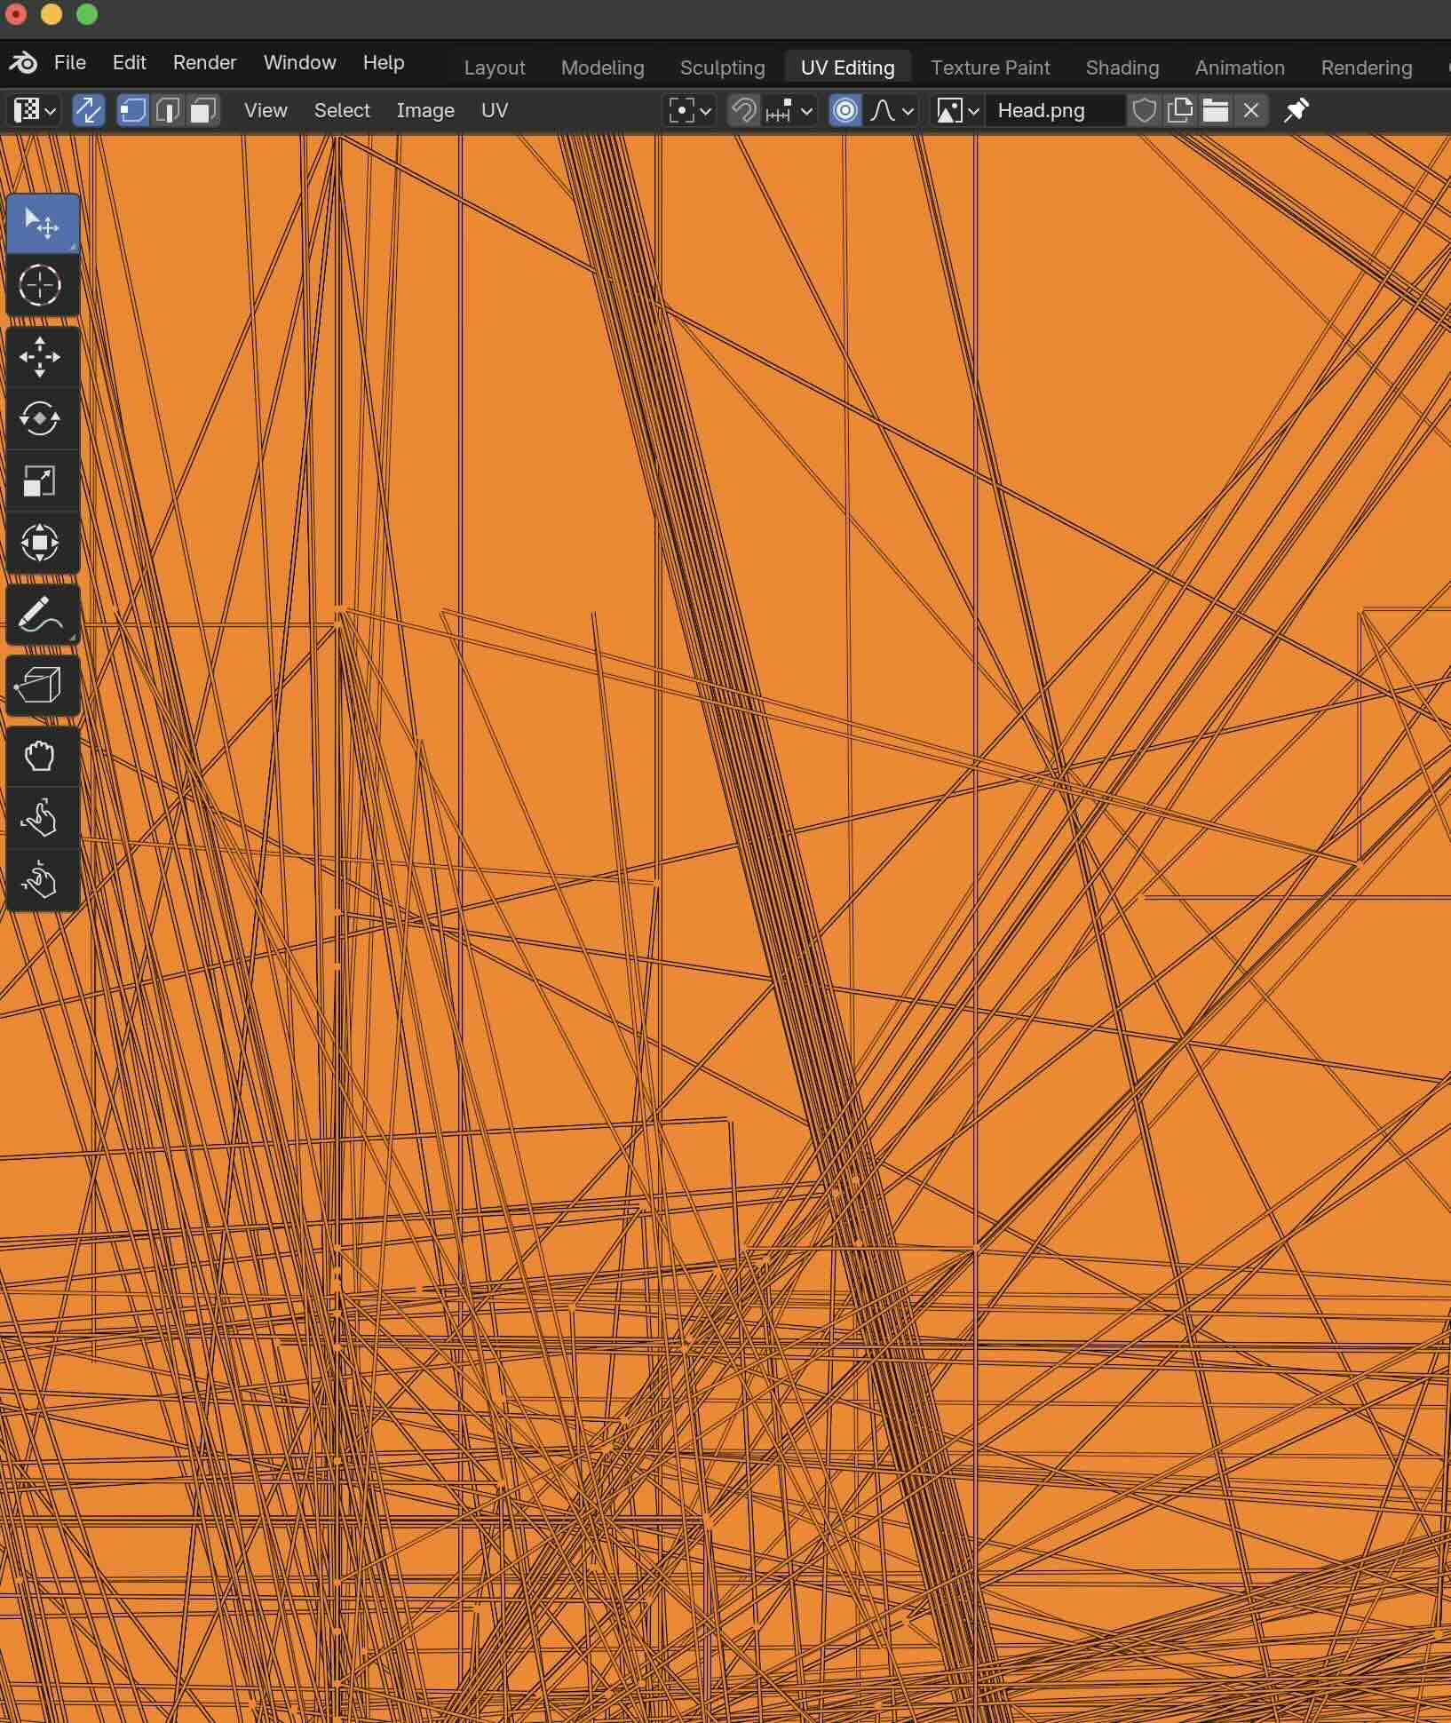1451x1723 pixels.
Task: Activate the Transform tool
Action: tap(42, 543)
